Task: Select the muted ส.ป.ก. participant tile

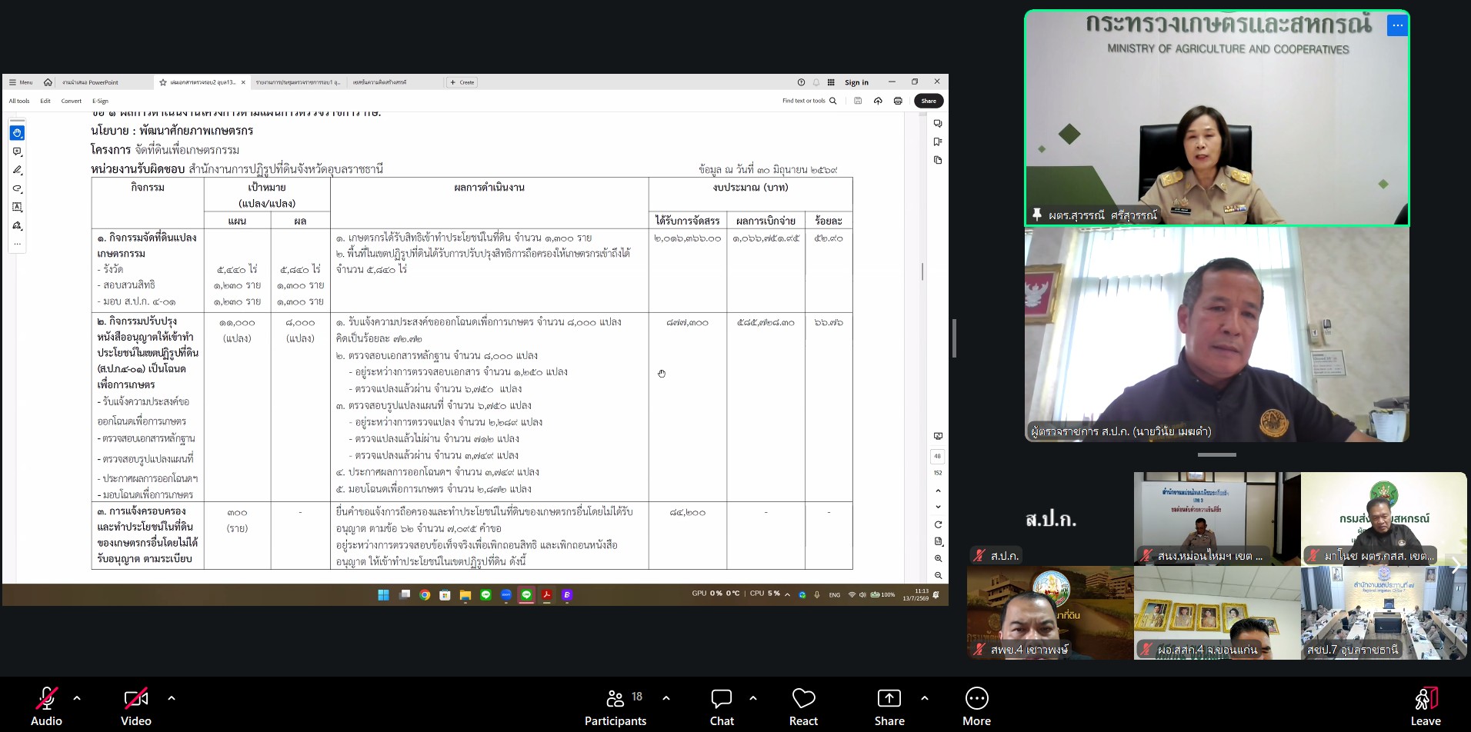Action: click(x=1050, y=519)
